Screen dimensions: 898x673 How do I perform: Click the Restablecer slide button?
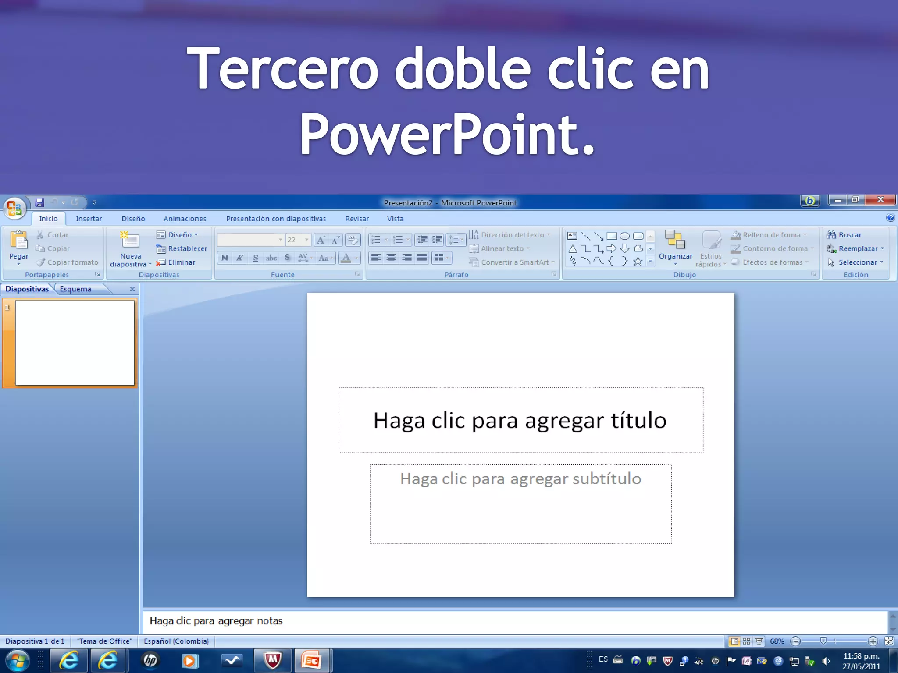pos(181,248)
